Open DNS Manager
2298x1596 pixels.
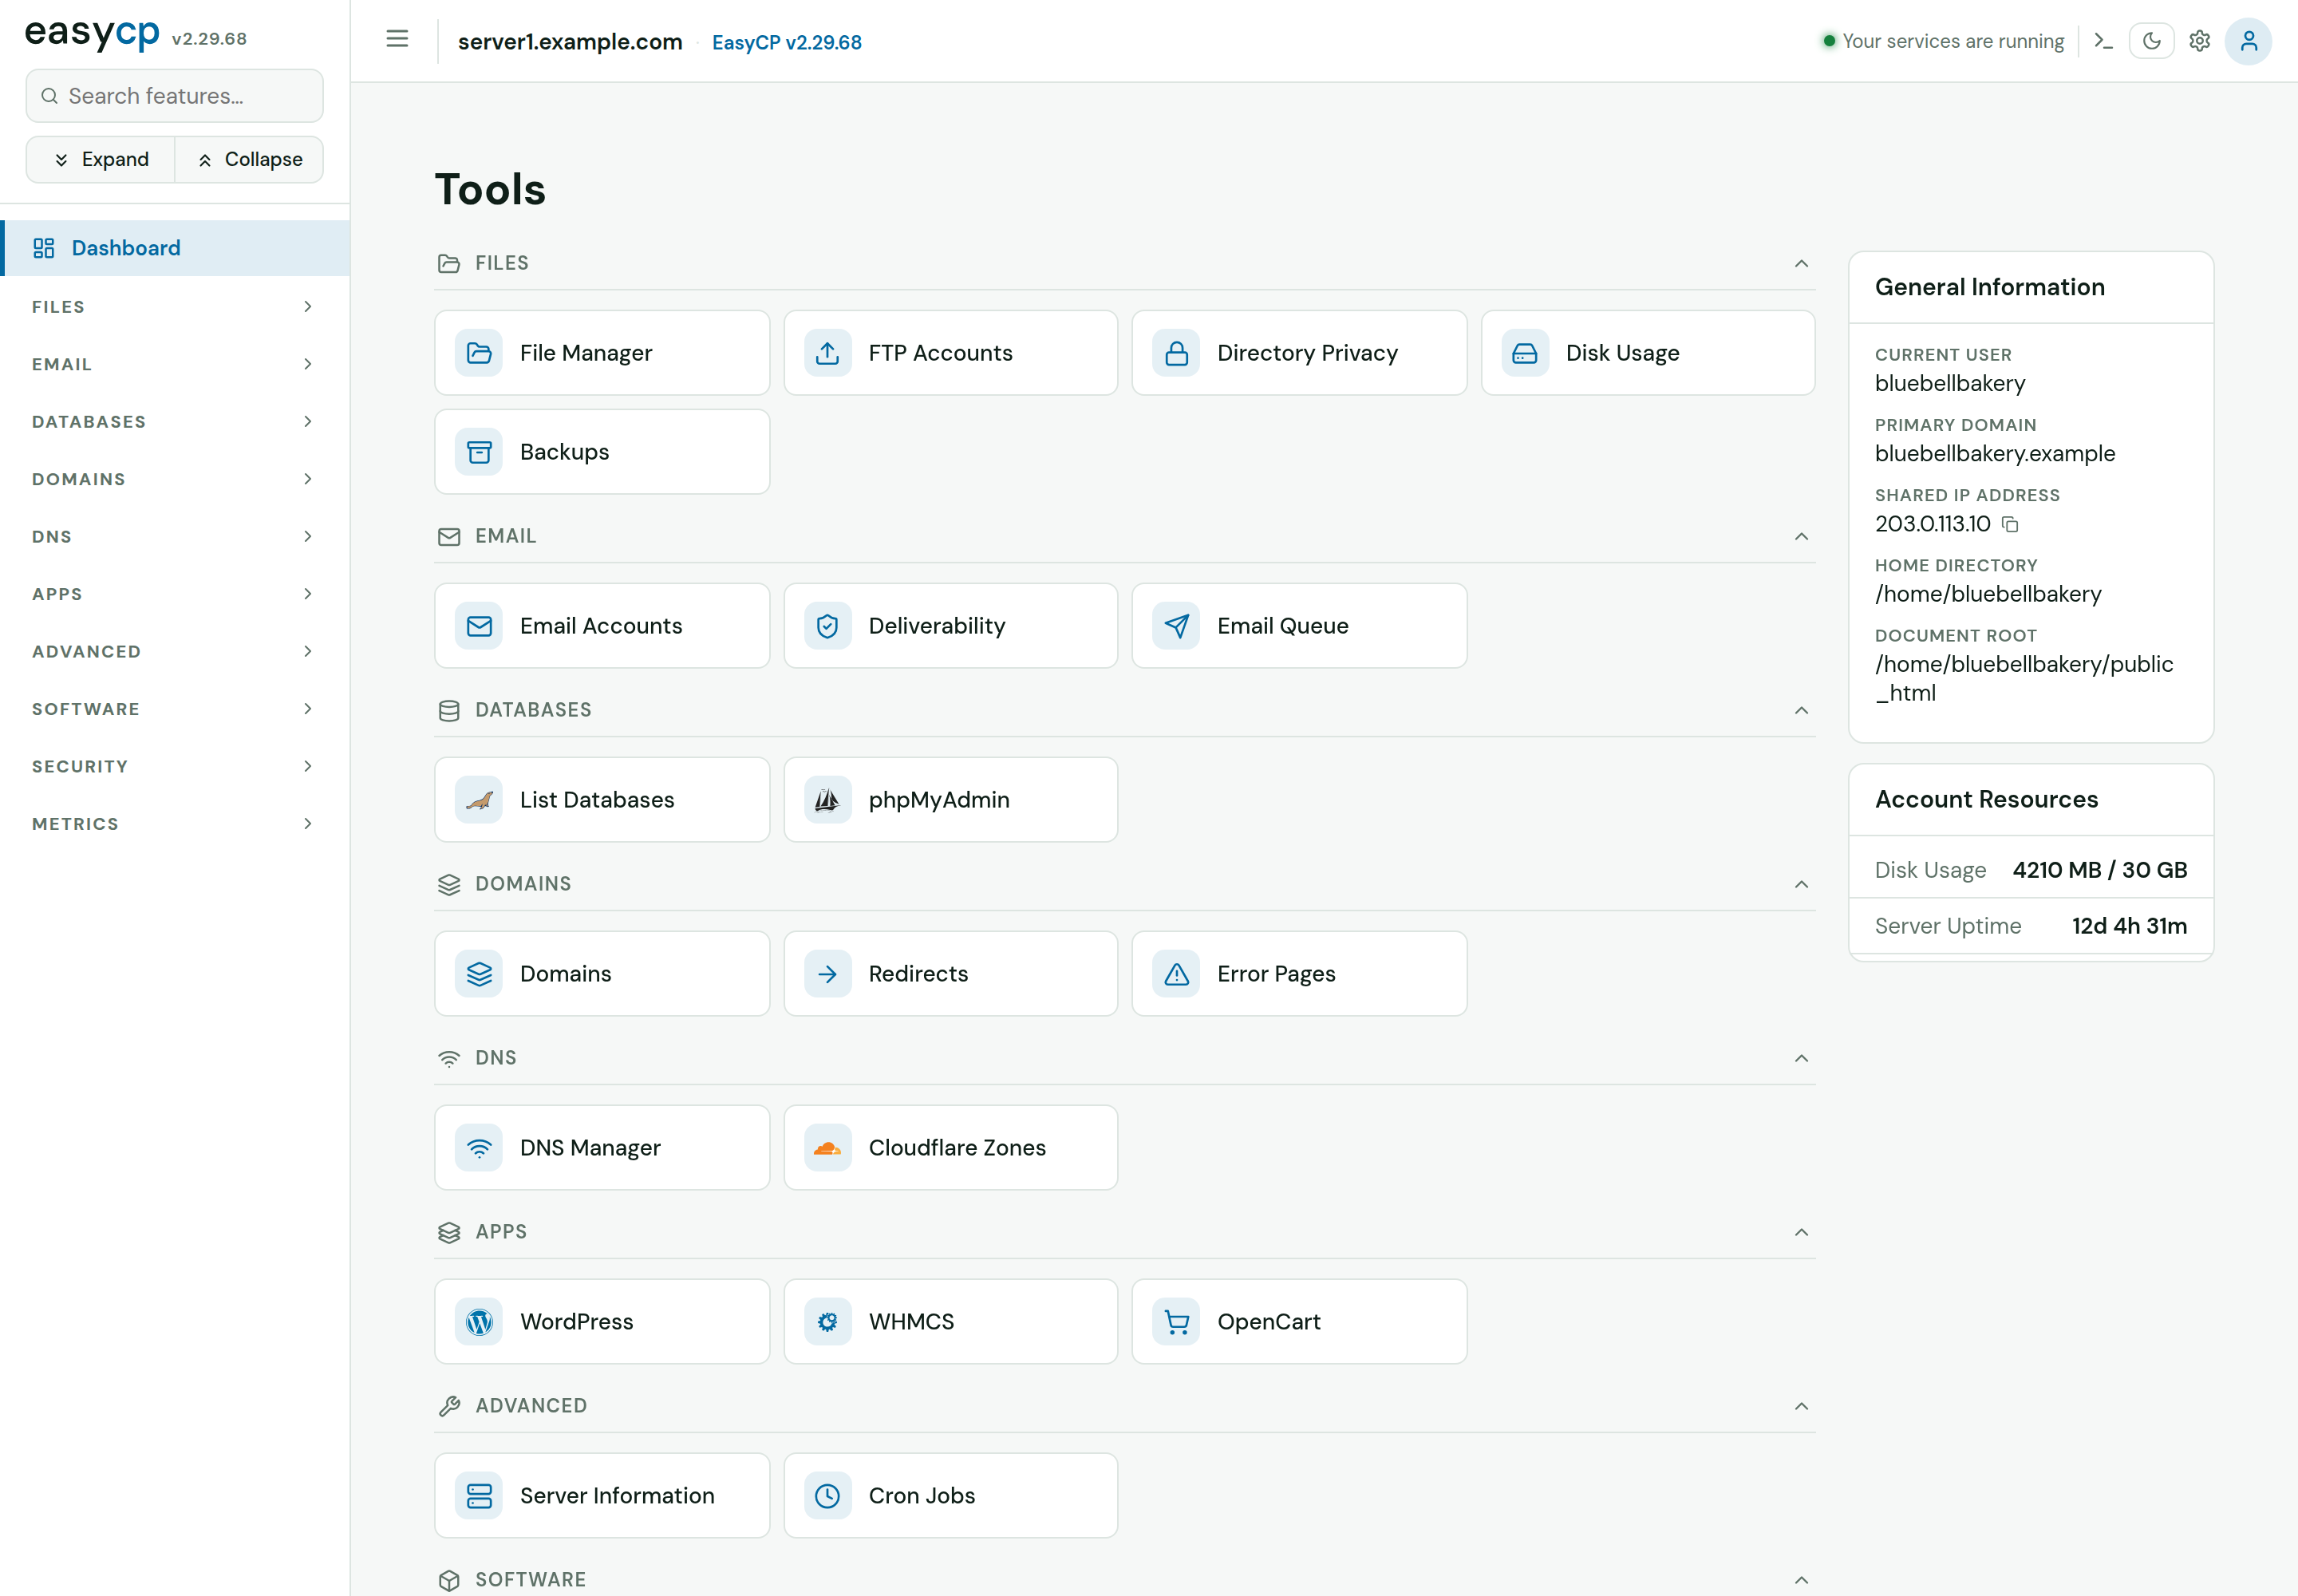coord(602,1147)
